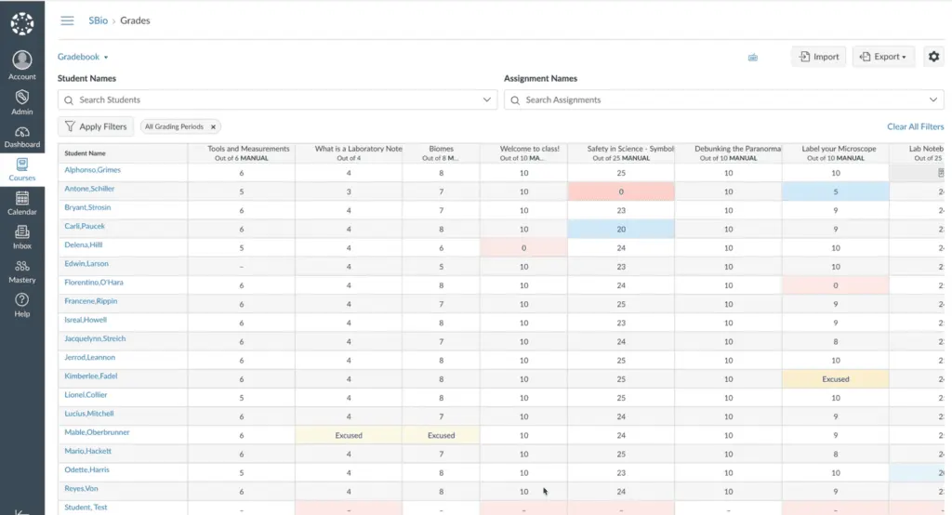Open the Help menu in sidebar
The width and height of the screenshot is (952, 515).
point(22,306)
